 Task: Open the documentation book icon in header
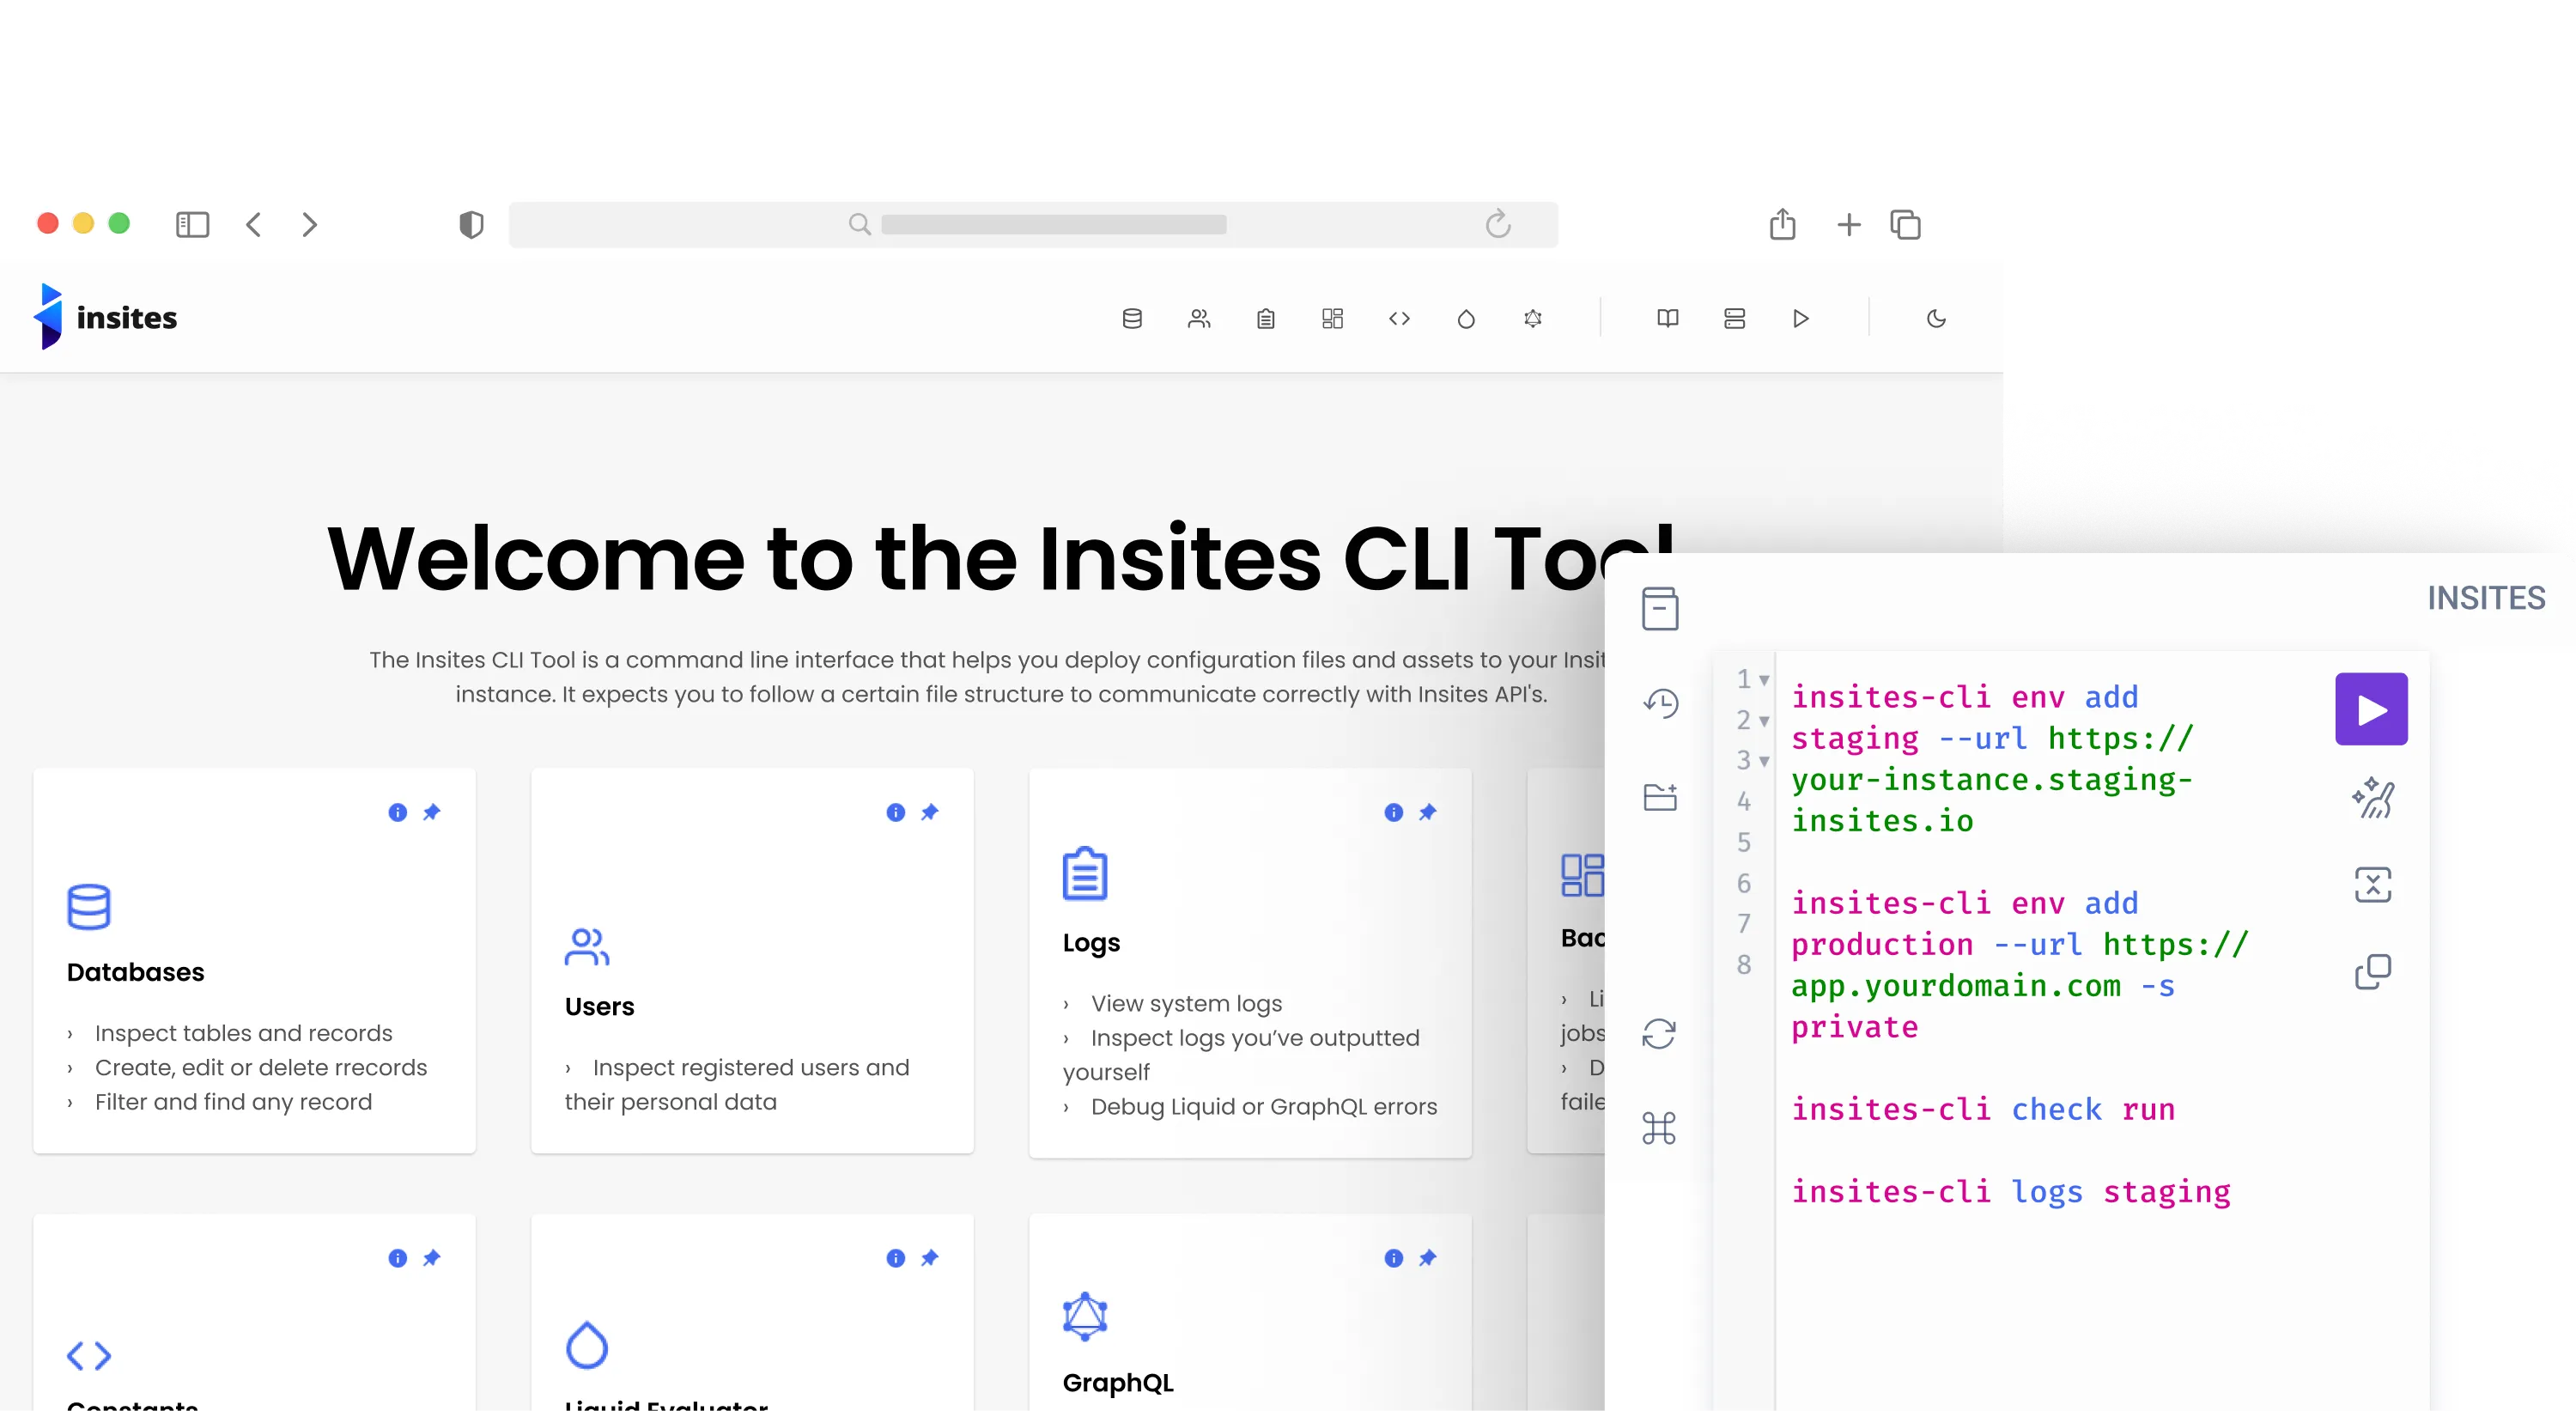[x=1667, y=318]
